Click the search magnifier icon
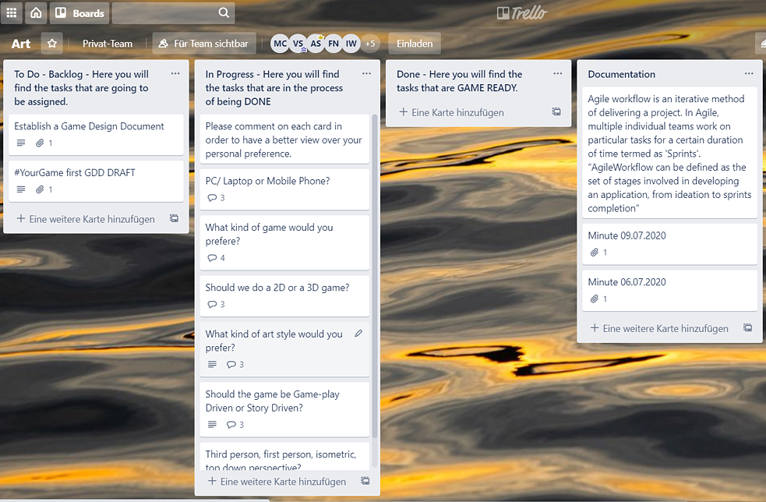This screenshot has width=766, height=502. 224,13
